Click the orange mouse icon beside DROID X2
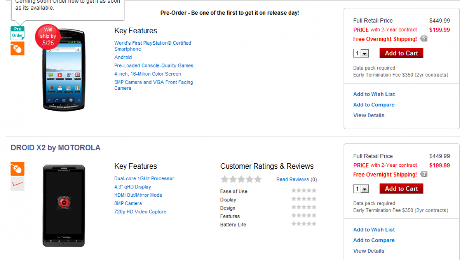Screen dimensions: 462x260 pos(17,169)
